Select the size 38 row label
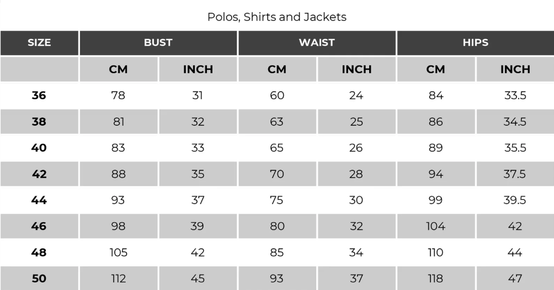554x290 pixels. [x=39, y=122]
